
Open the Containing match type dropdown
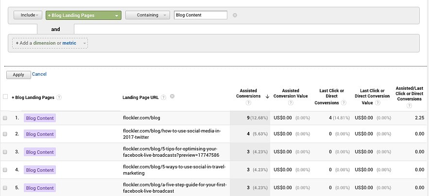148,15
